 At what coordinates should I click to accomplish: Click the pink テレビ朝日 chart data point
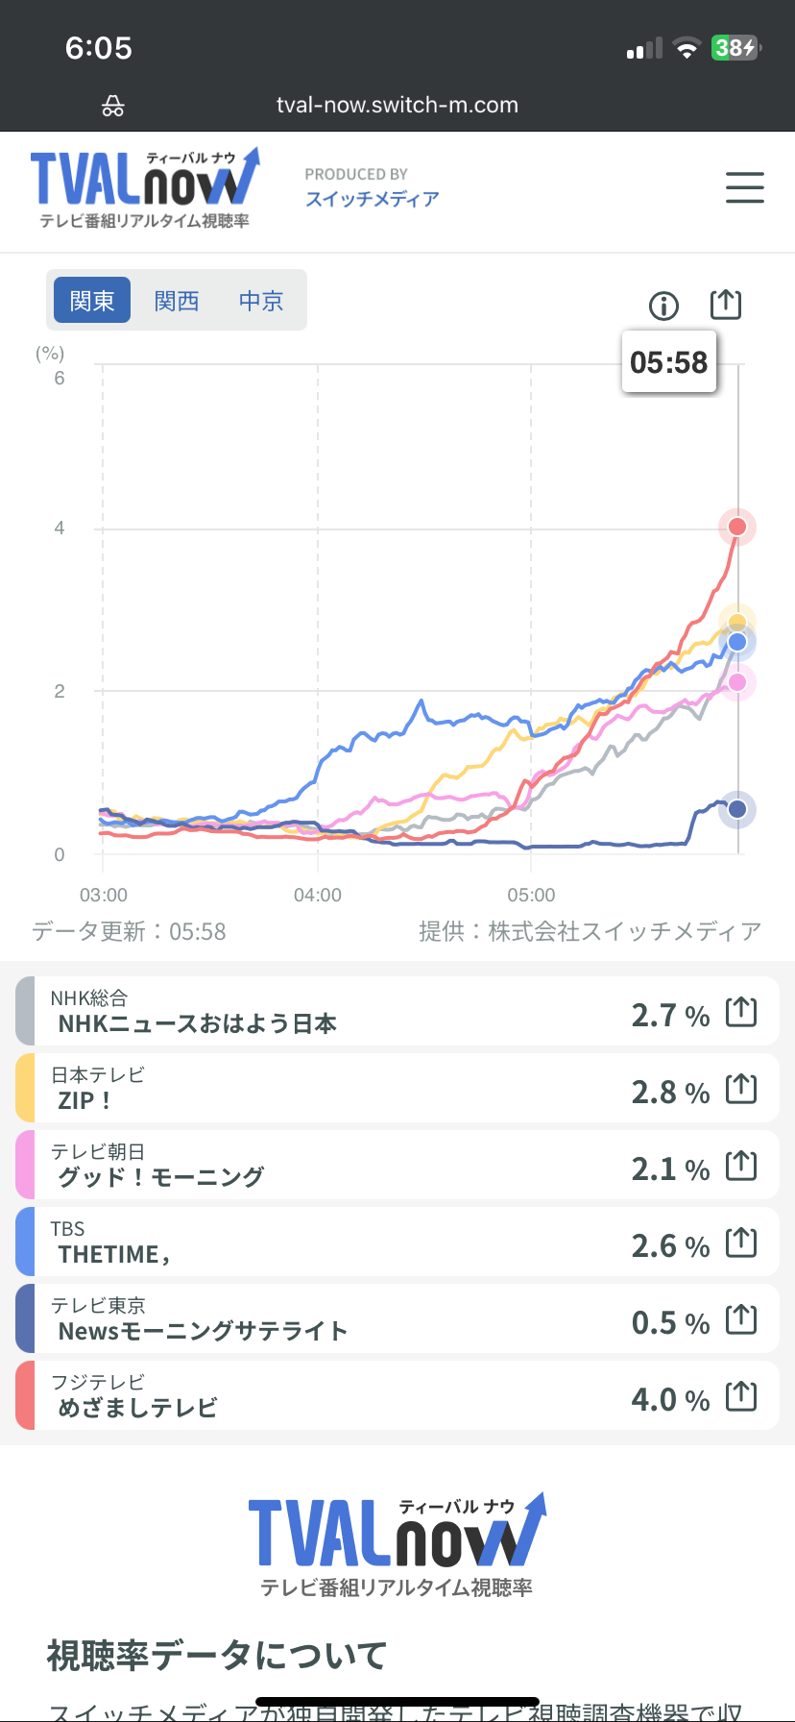pyautogui.click(x=737, y=682)
